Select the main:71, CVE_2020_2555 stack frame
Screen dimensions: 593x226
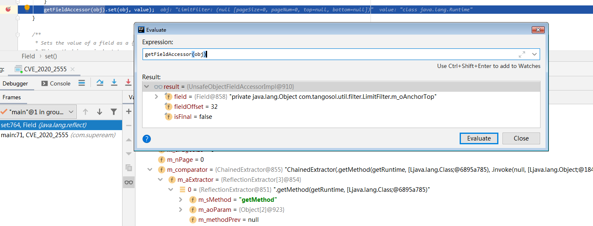58,135
